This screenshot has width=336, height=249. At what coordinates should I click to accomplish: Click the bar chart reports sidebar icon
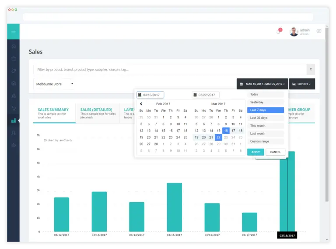pos(14,121)
